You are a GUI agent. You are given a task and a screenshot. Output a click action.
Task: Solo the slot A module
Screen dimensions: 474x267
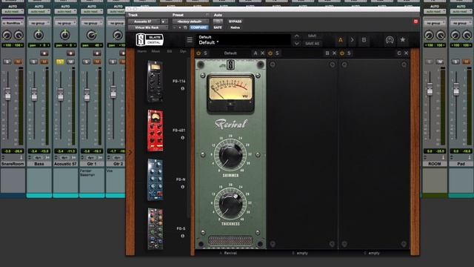pos(206,53)
